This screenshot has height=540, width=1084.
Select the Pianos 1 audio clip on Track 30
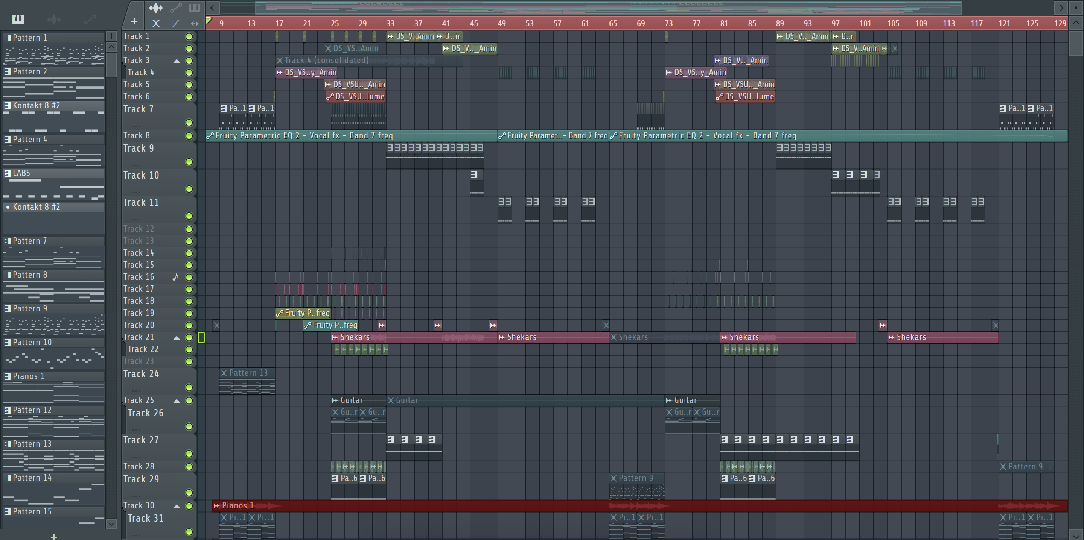click(x=639, y=506)
